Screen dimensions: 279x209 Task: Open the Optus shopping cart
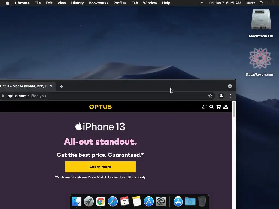pos(218,107)
